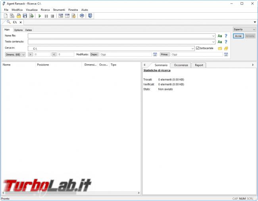Switch to the Dates tab
Image resolution: width=258 pixels, height=201 pixels.
(29, 30)
